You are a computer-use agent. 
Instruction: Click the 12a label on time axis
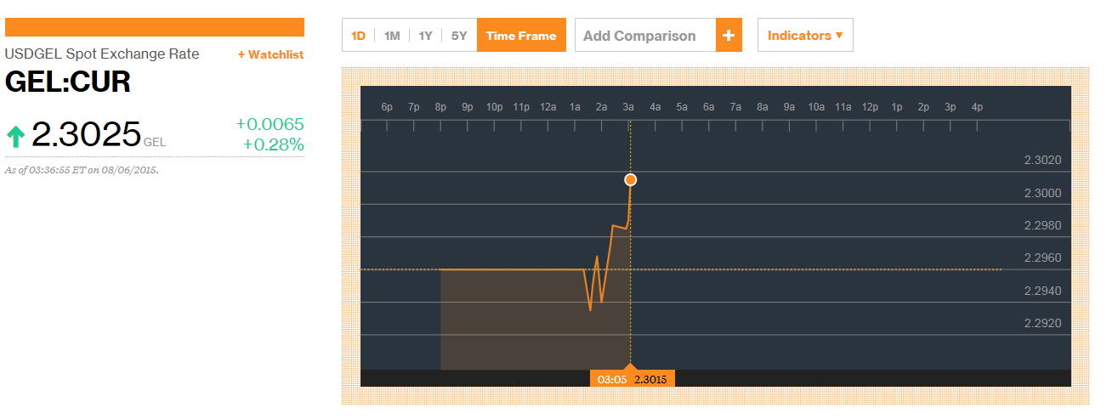(x=548, y=107)
